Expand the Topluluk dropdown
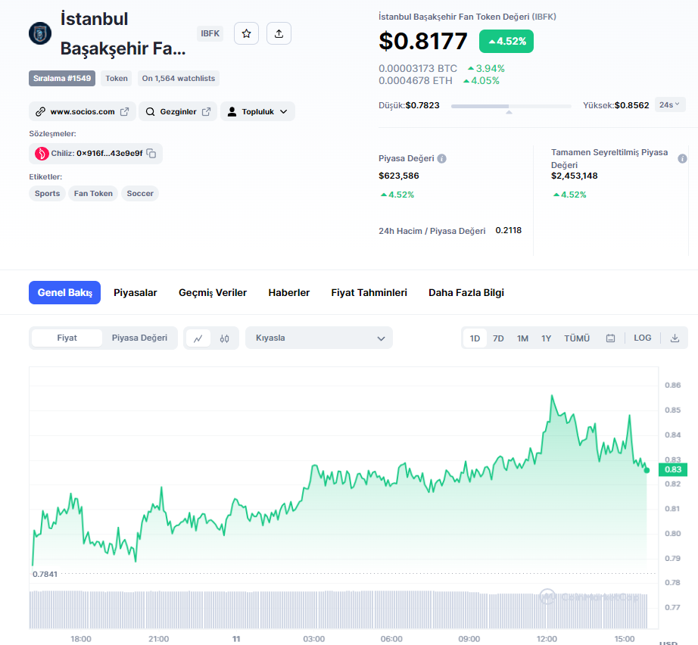Viewport: 698px width, 645px height. pyautogui.click(x=257, y=111)
